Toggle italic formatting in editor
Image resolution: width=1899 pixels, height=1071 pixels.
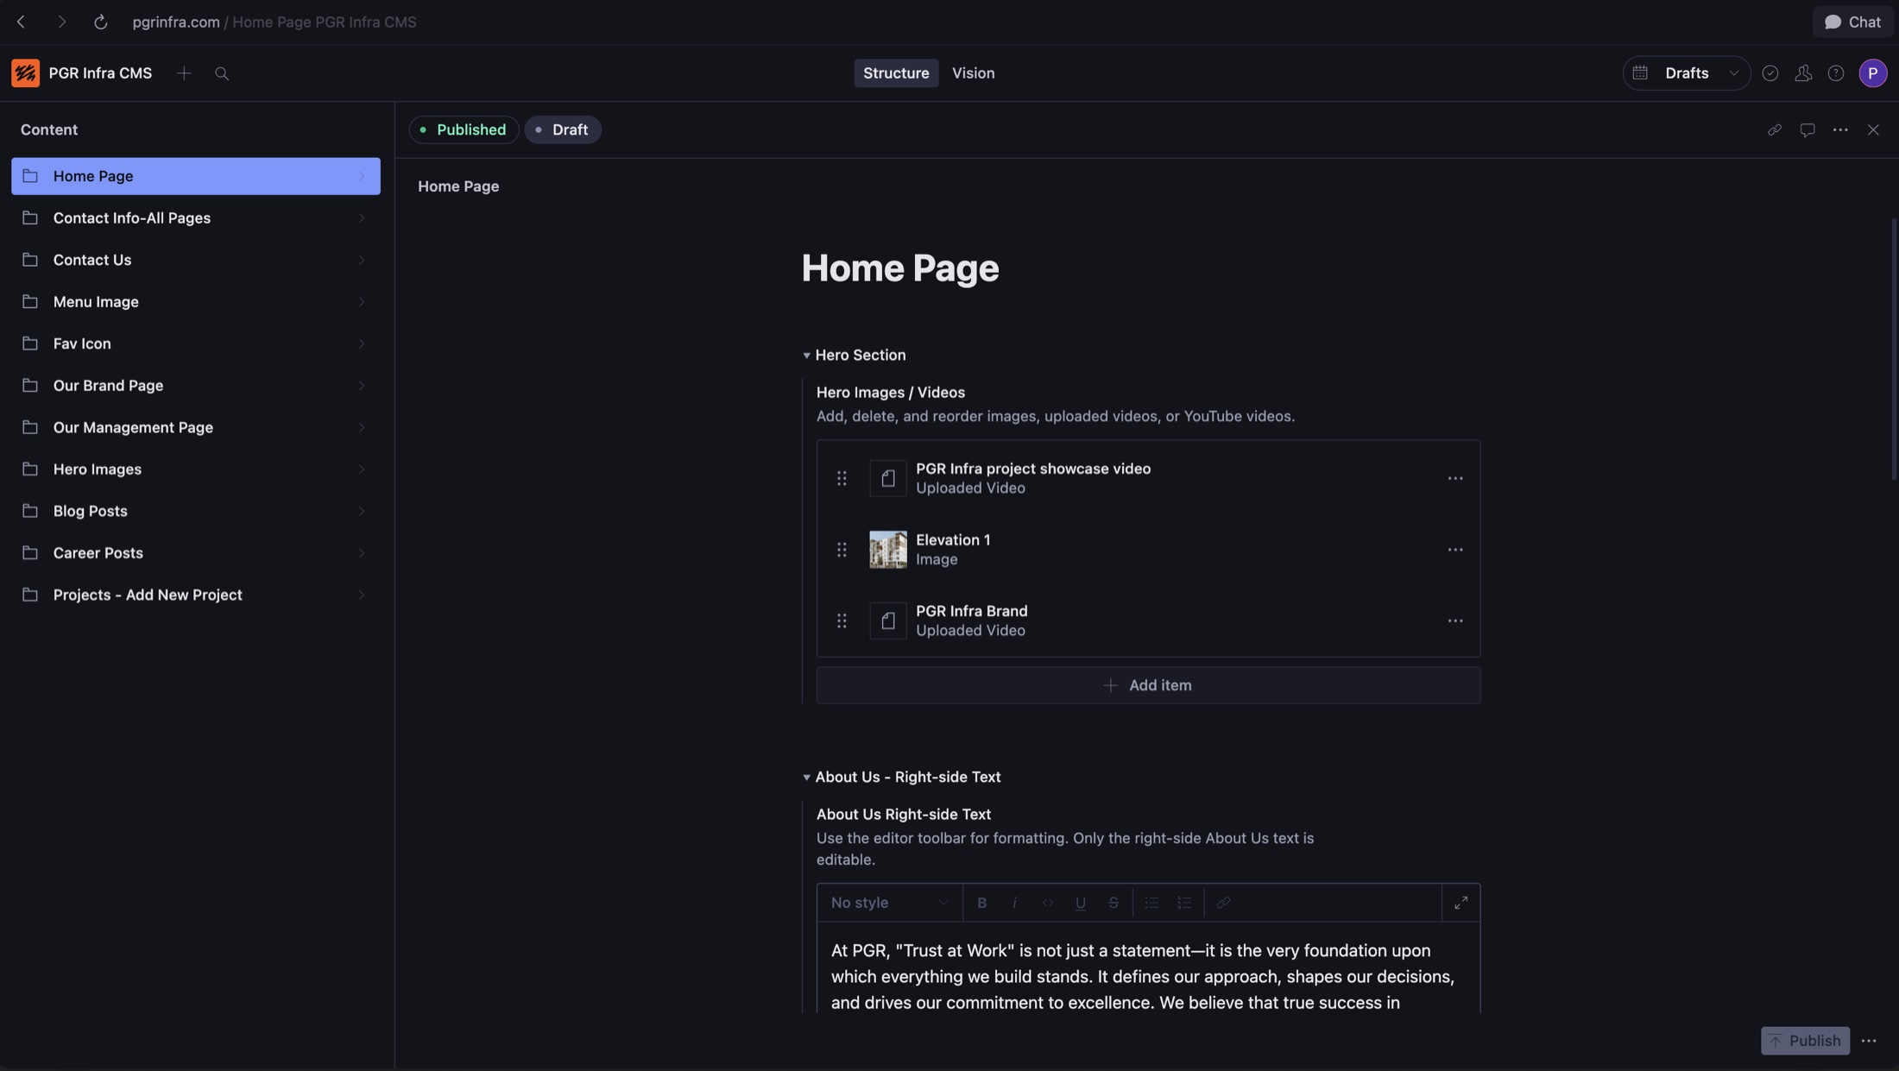1014,903
